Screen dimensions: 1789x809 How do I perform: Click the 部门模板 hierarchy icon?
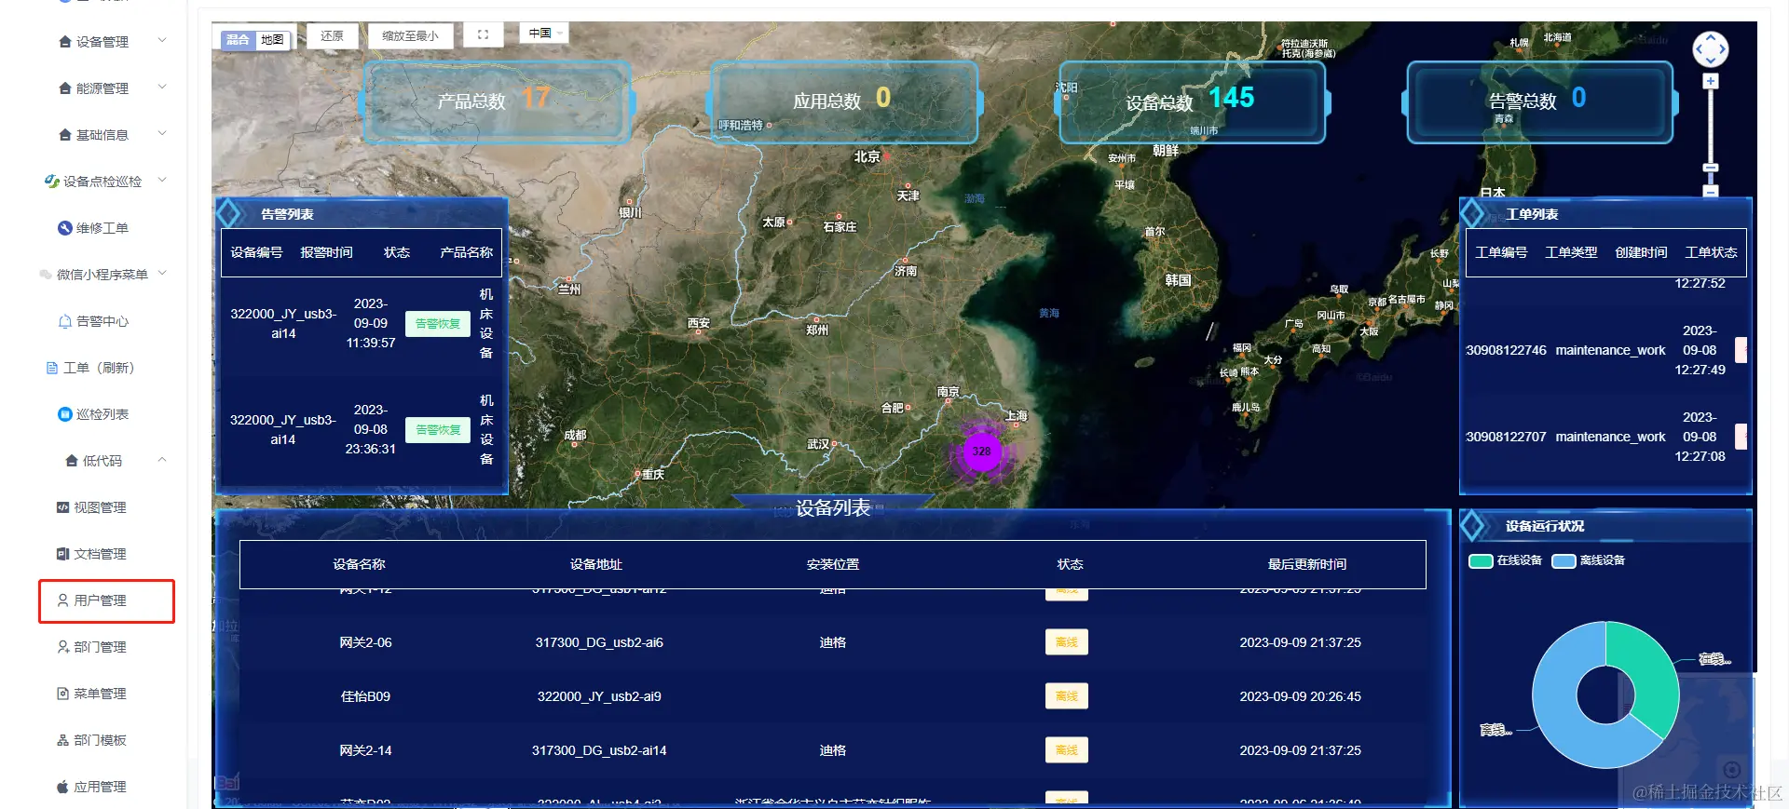[62, 740]
